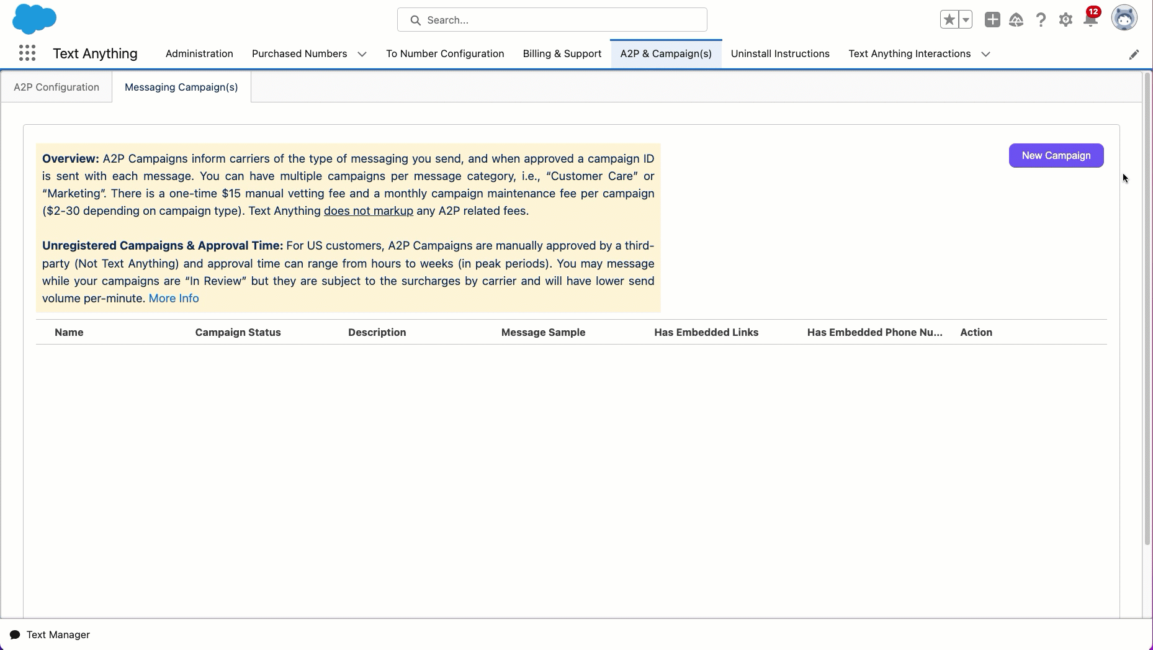
Task: Open the user profile avatar
Action: [x=1124, y=19]
